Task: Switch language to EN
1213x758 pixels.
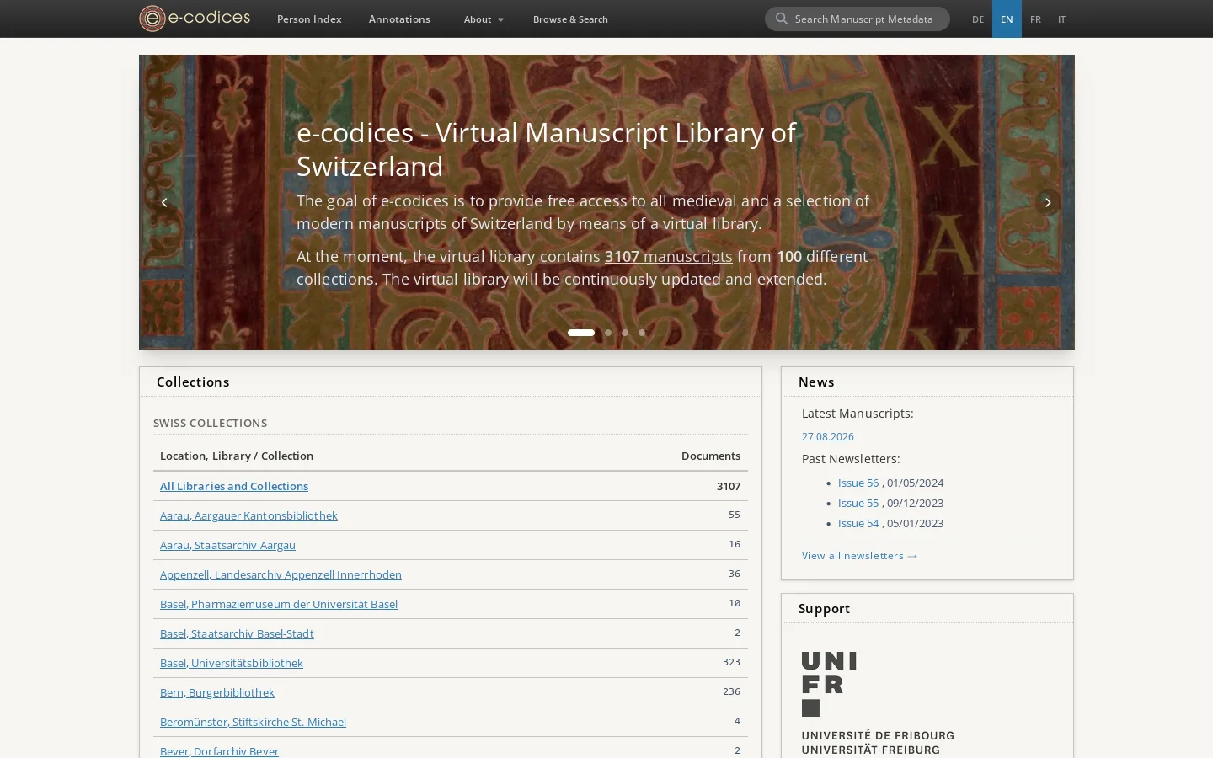Action: (x=1007, y=19)
